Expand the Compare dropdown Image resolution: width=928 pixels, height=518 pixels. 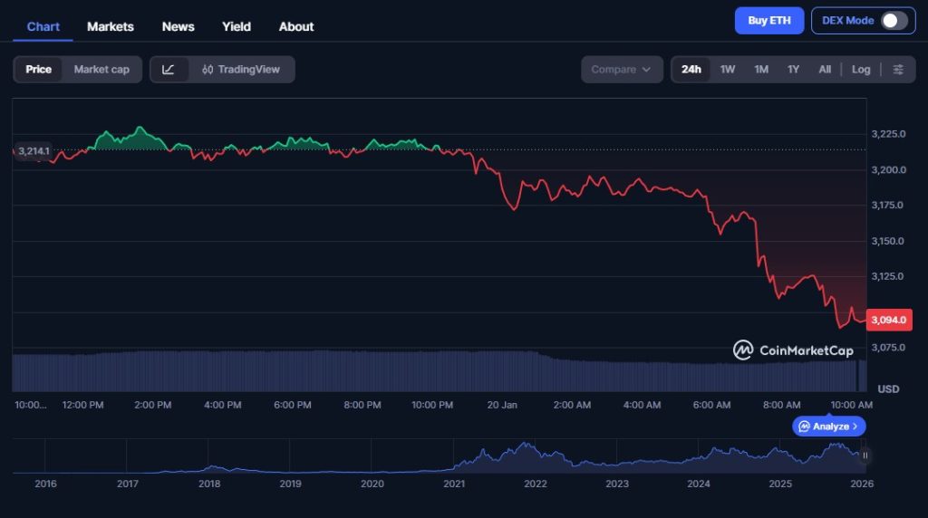pos(620,70)
